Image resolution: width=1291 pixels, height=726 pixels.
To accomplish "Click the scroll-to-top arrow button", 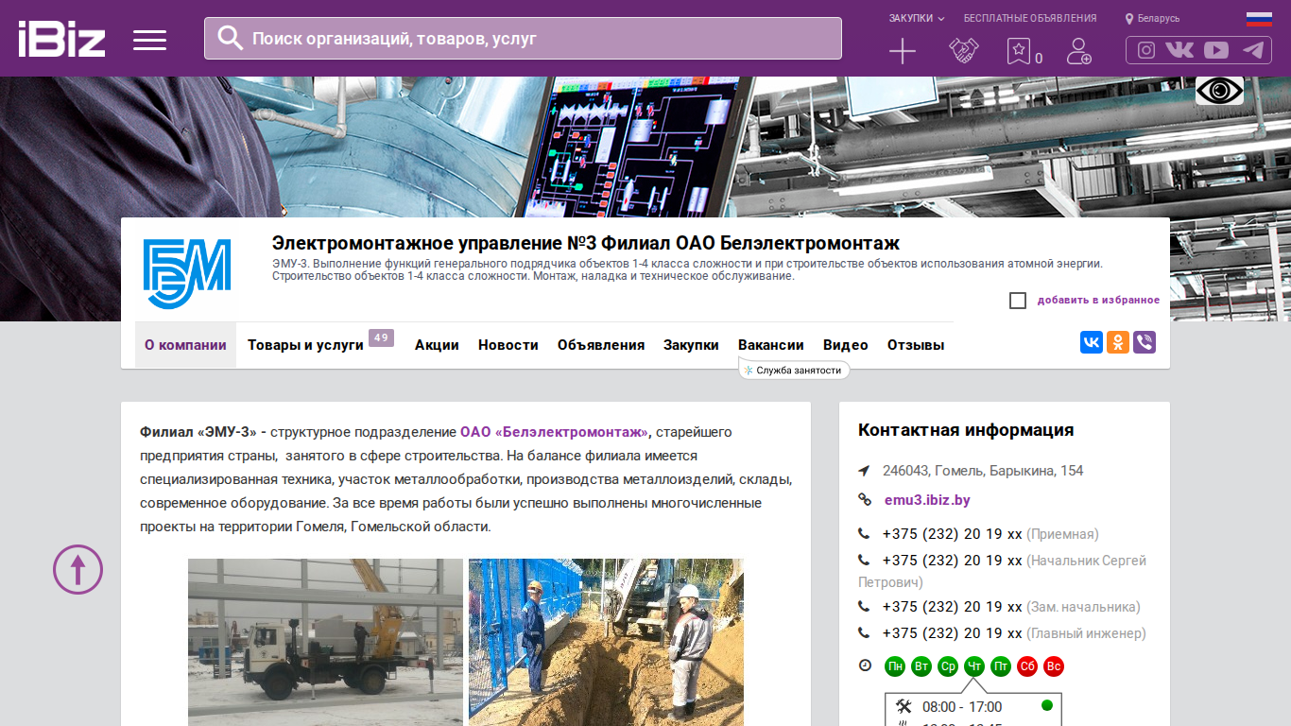I will pos(77,569).
